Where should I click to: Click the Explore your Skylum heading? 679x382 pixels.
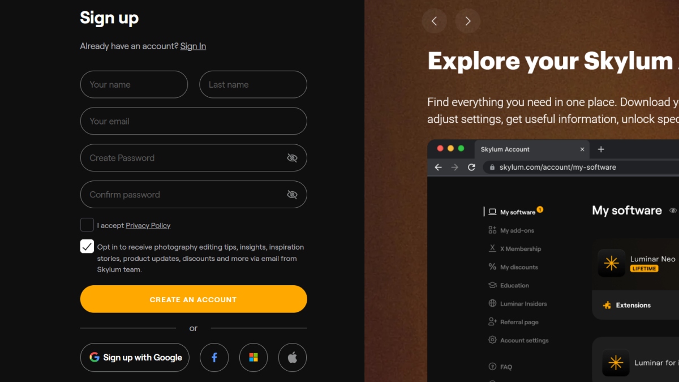pyautogui.click(x=553, y=61)
